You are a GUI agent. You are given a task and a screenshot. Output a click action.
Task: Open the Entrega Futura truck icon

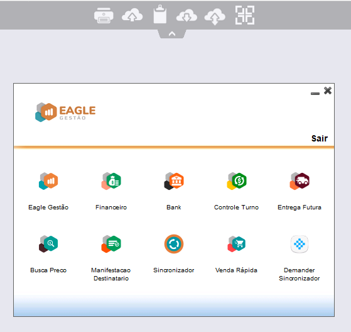pyautogui.click(x=300, y=181)
